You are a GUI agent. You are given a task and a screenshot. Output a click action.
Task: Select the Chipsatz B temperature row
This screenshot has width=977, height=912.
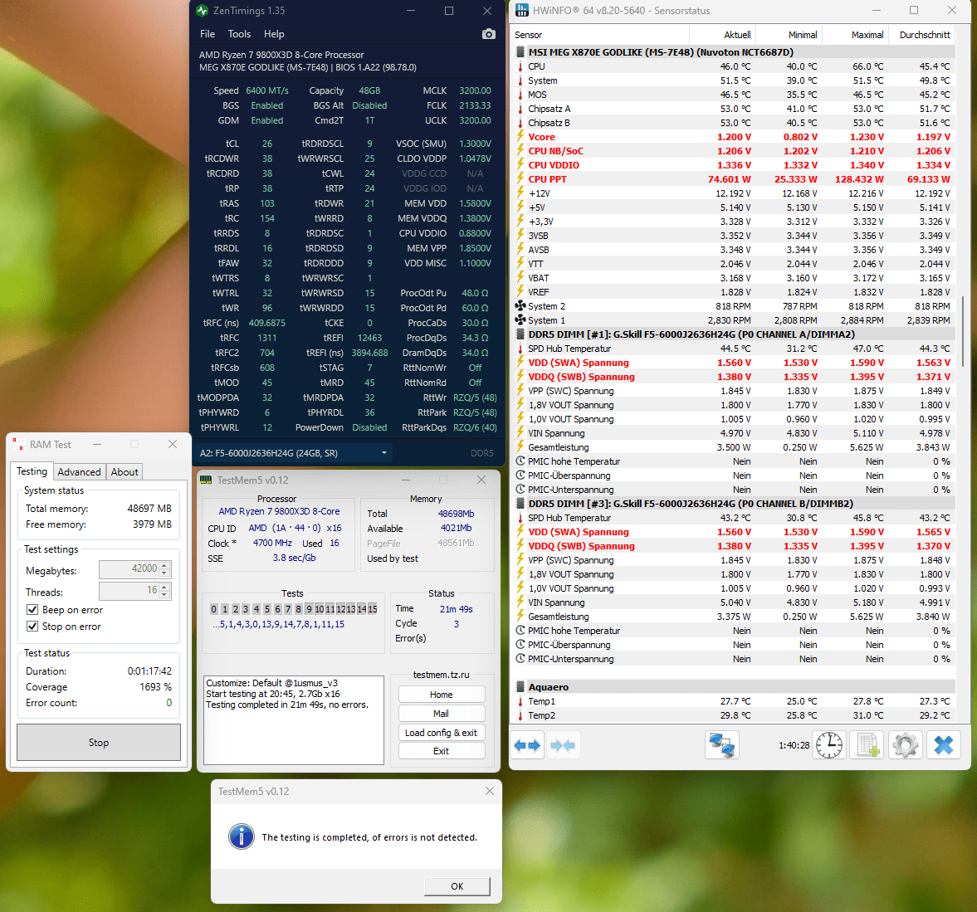coord(733,123)
